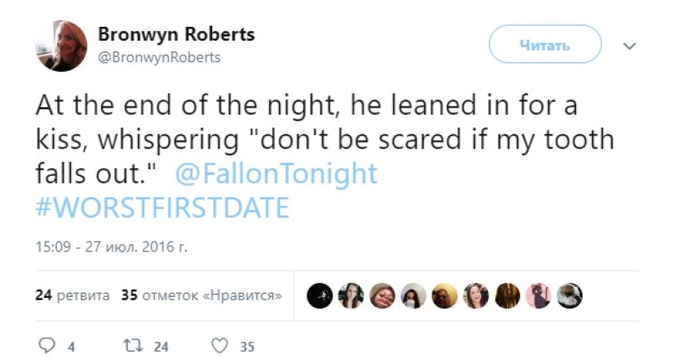
Task: View the 35 отметок «Нравится» list
Action: coord(201,295)
